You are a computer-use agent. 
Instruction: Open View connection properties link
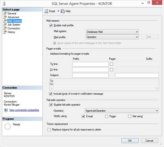pos(24,110)
